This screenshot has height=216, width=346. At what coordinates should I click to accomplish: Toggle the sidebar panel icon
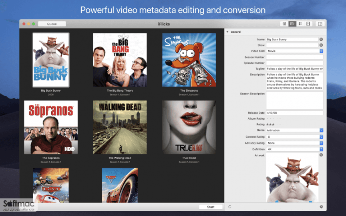coord(320,24)
